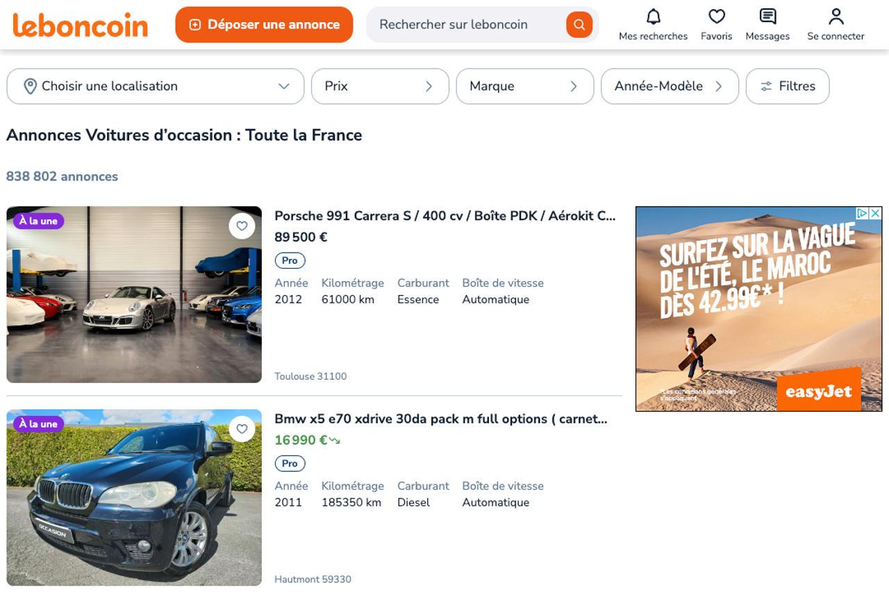Screen dimensions: 889x592
Task: Expand the Marque selector
Action: (x=524, y=86)
